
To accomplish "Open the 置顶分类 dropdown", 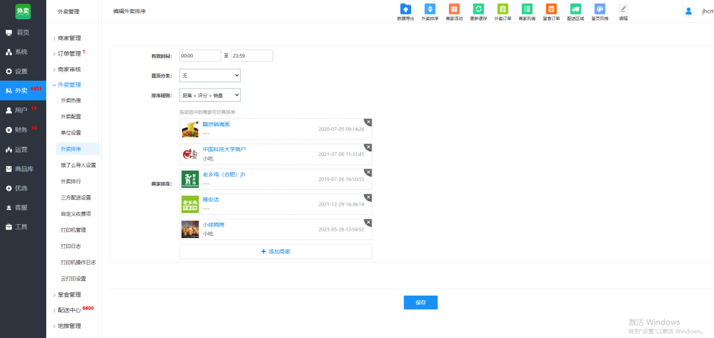I will [x=210, y=76].
